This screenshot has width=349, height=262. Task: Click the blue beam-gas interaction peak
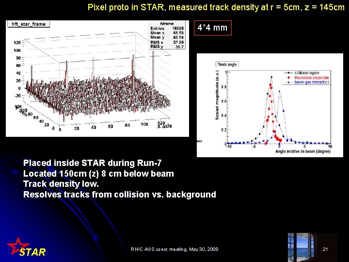(279, 91)
